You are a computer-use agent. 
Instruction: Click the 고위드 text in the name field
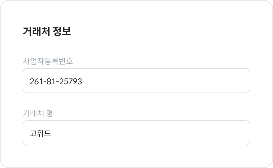pos(40,133)
